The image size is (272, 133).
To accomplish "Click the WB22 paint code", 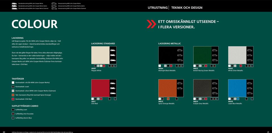I will coord(196,69).
